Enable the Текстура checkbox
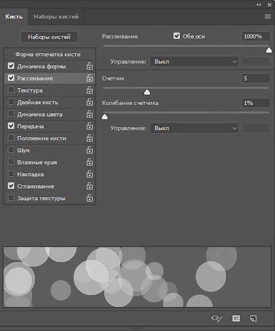The height and width of the screenshot is (331, 275). point(11,90)
